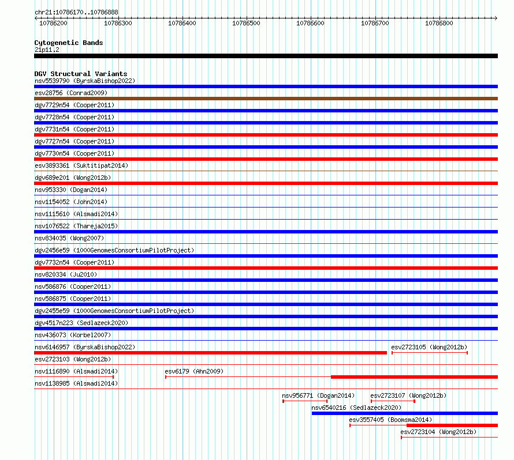Click the nsv5539790 (ByrskaBishop2022) label

tap(85, 81)
